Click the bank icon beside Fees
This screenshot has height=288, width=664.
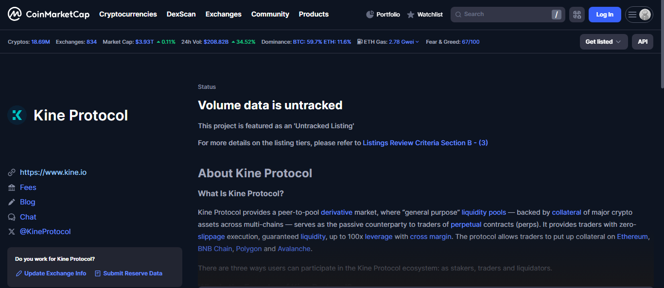tap(12, 187)
